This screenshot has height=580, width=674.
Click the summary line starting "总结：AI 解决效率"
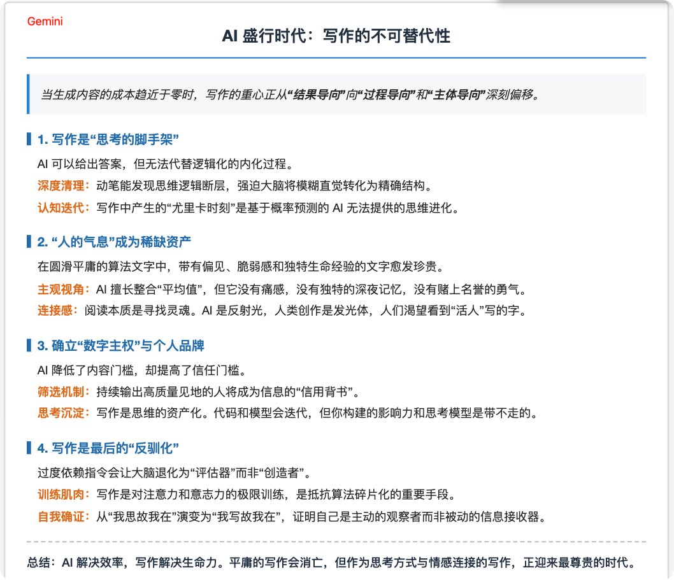click(331, 562)
